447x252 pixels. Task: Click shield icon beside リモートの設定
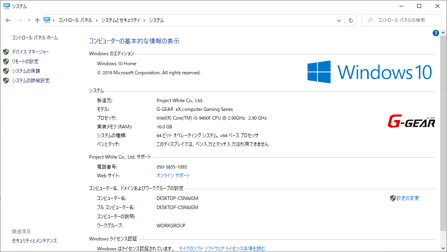(x=6, y=61)
